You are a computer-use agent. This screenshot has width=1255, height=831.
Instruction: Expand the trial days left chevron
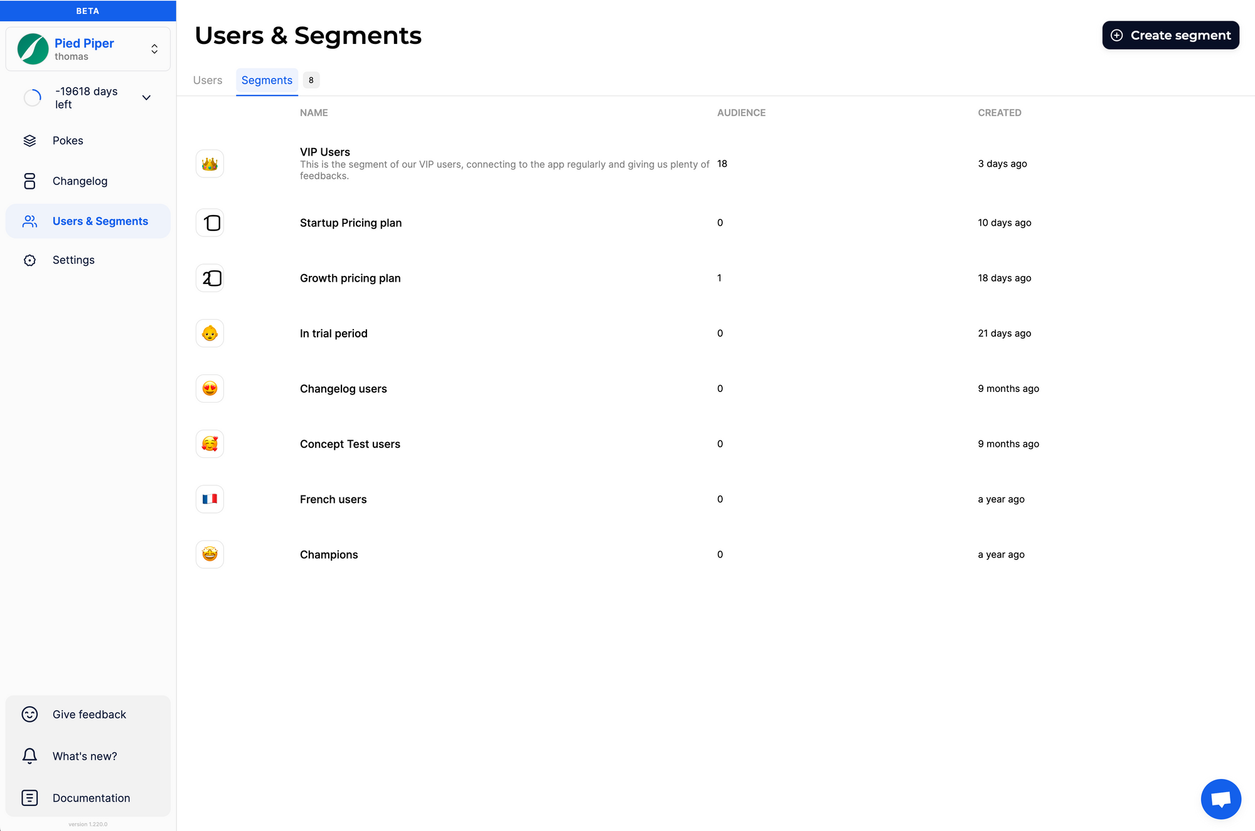[146, 98]
